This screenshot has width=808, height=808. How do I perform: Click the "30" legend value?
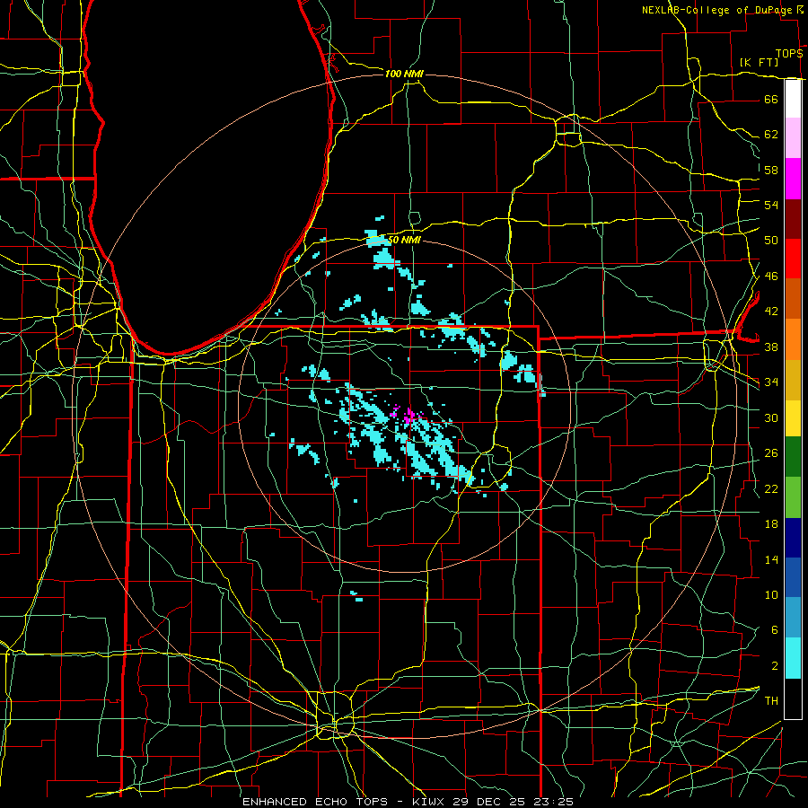[771, 417]
